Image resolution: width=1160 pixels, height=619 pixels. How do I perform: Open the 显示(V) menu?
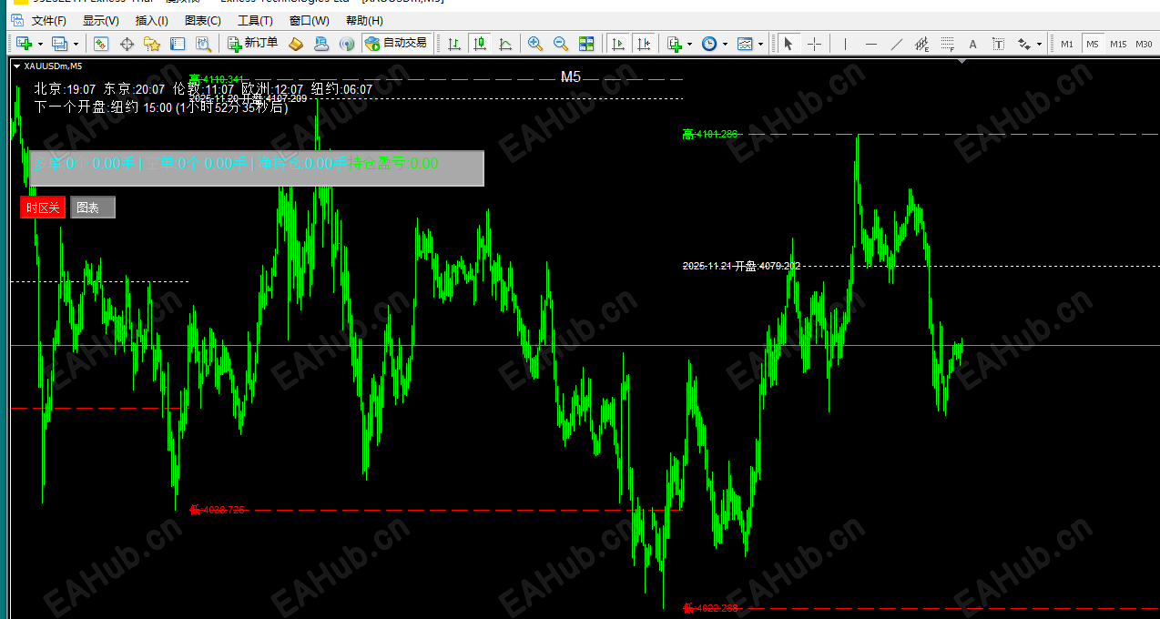(x=100, y=20)
